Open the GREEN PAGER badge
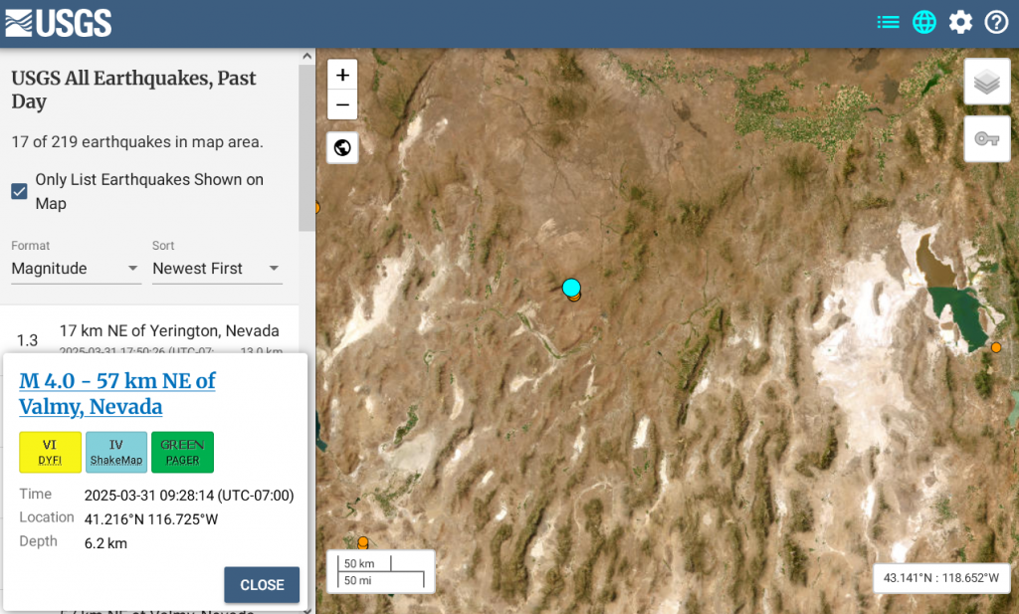The image size is (1019, 614). pyautogui.click(x=183, y=452)
